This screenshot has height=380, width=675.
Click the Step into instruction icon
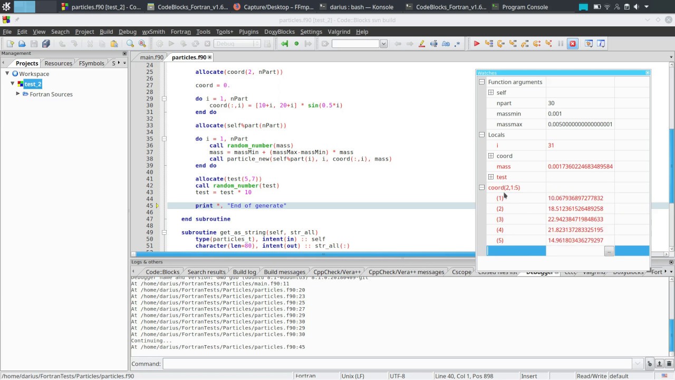(549, 44)
